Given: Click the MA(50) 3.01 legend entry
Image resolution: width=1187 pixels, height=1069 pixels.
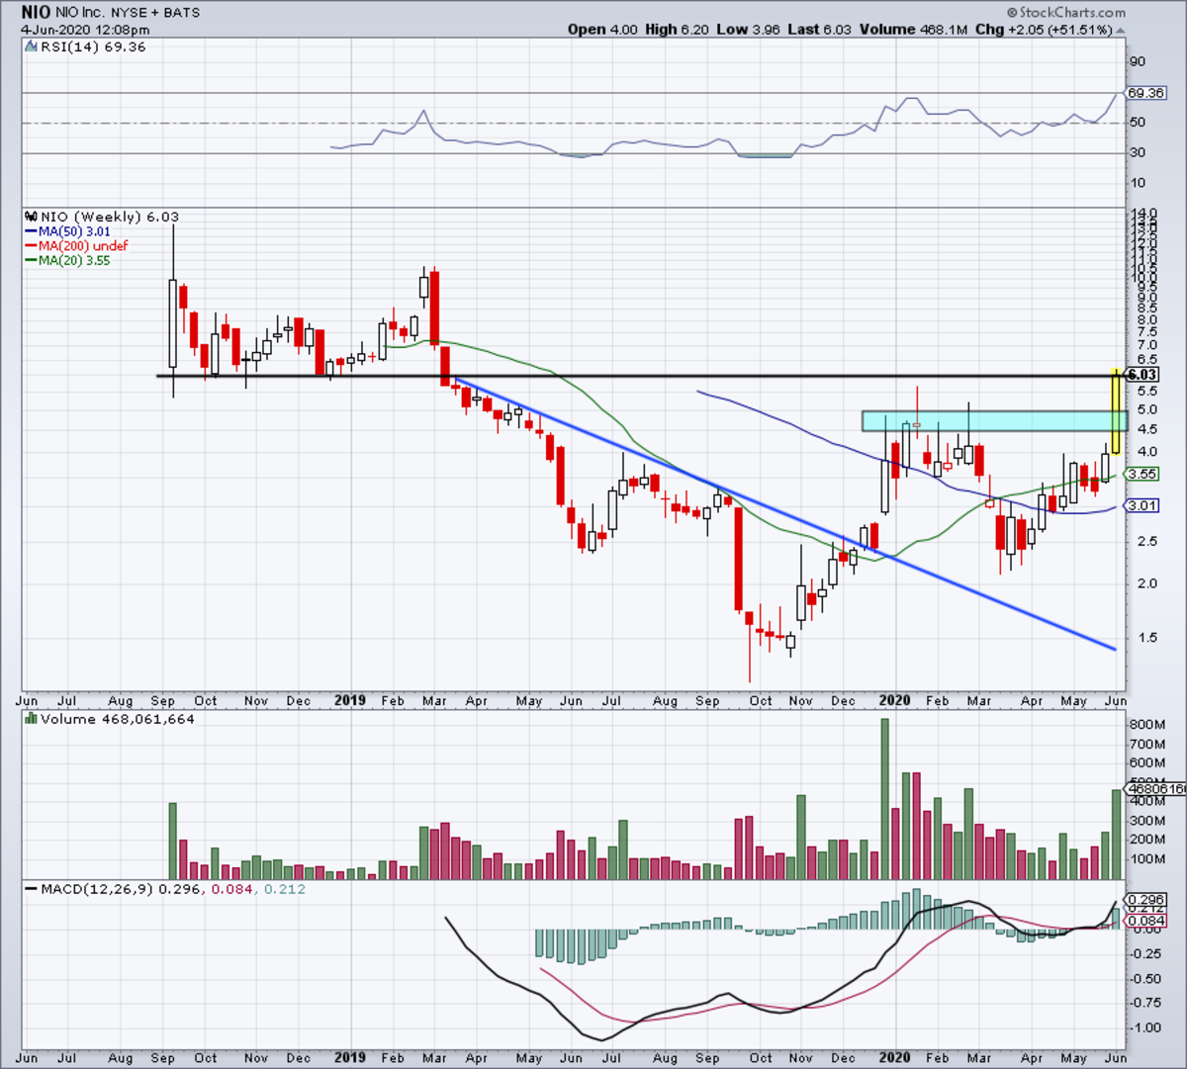Looking at the screenshot, I should (68, 231).
